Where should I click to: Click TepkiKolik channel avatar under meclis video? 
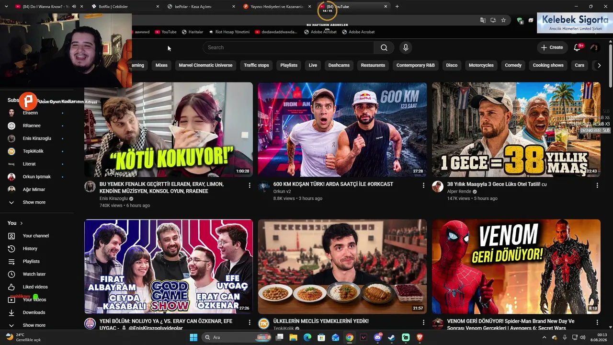(x=264, y=324)
